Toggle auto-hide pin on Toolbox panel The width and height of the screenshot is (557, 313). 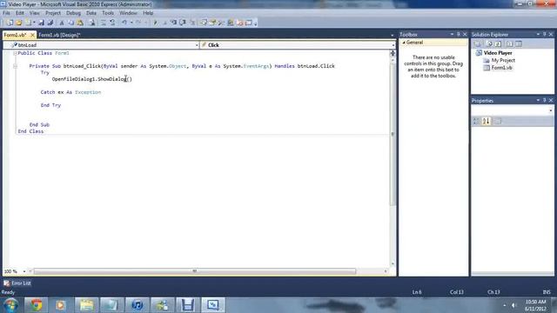pyautogui.click(x=459, y=35)
